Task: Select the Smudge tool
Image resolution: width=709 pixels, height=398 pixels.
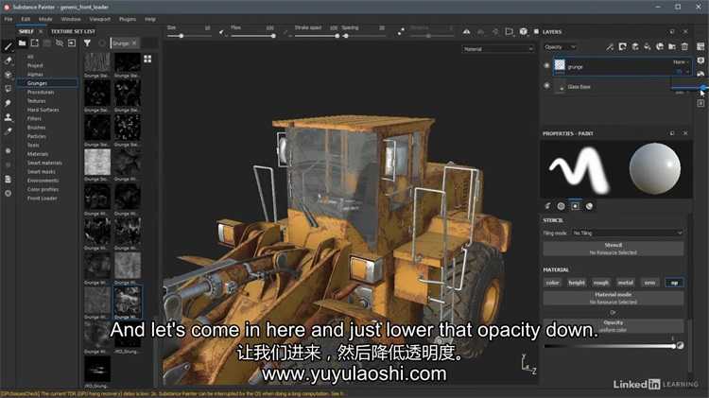Action: point(9,103)
